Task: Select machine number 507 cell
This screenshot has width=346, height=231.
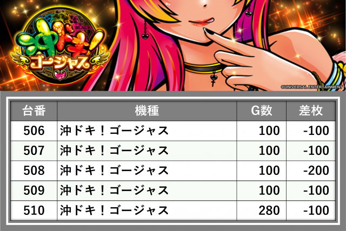Action: coord(34,151)
